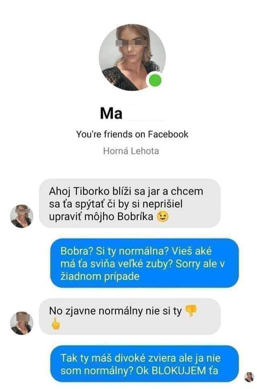Select the blue "Bobra? Si ty normálna?" message
Image resolution: width=257 pixels, height=389 pixels.
[x=145, y=263]
